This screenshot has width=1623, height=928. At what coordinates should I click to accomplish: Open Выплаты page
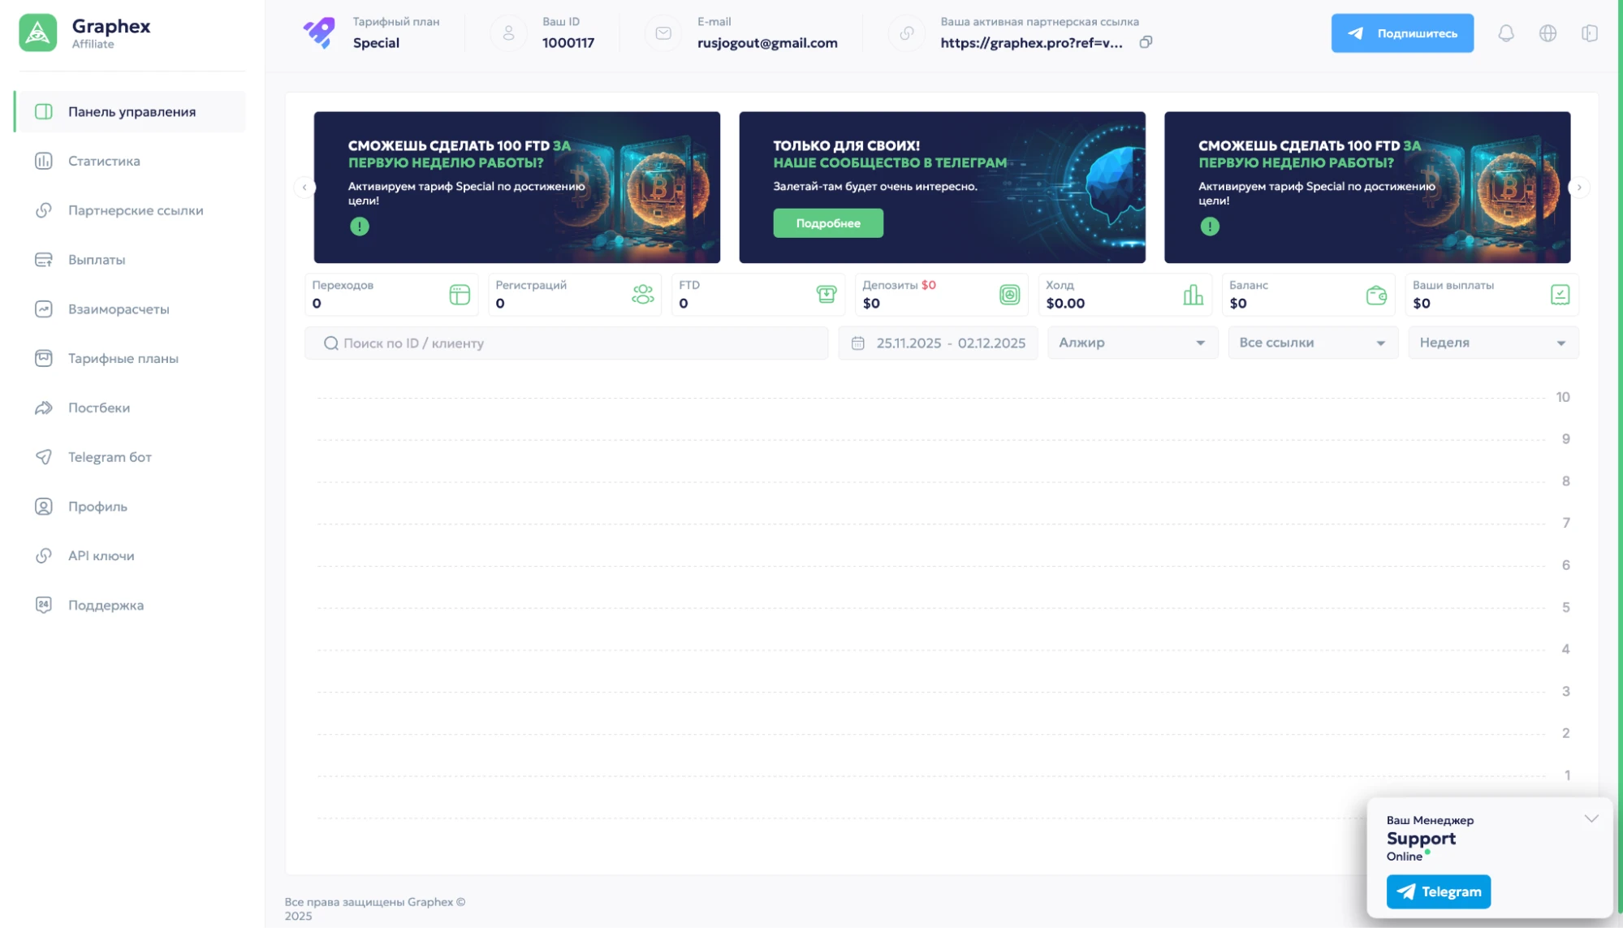(x=131, y=260)
